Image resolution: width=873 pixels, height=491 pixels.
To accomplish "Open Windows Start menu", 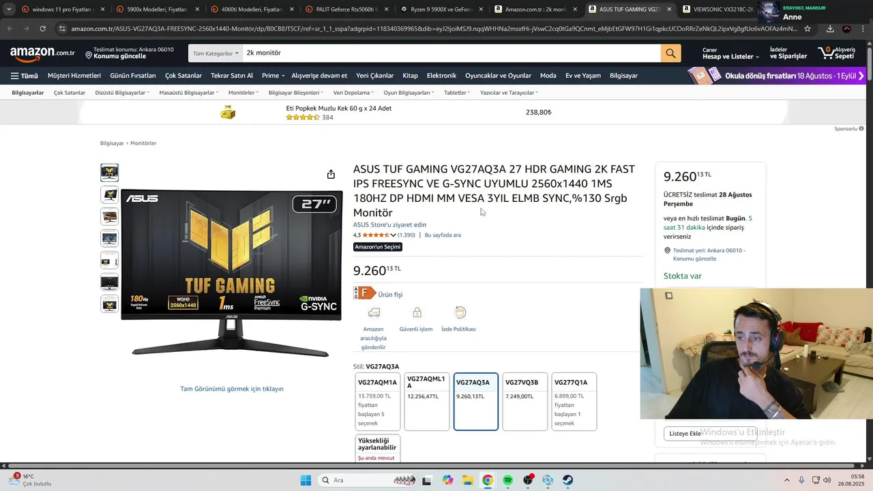I will pos(306,480).
